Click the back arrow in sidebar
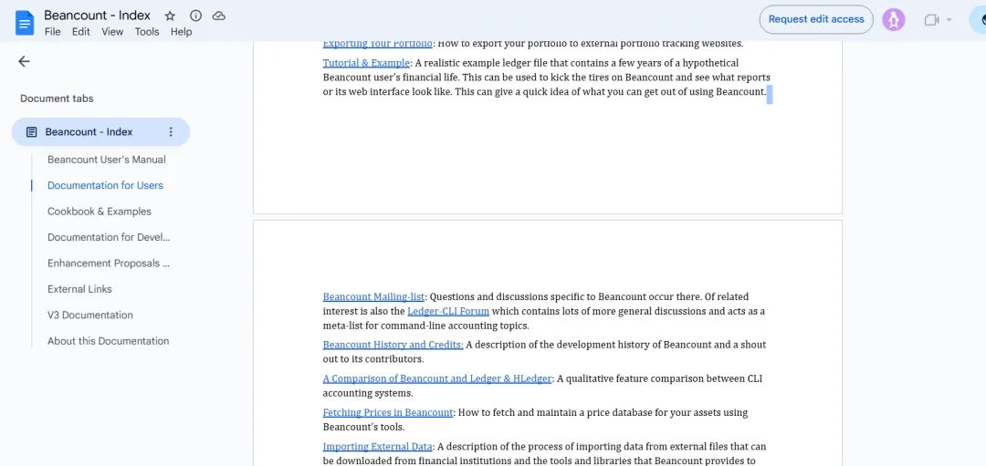 pos(24,61)
